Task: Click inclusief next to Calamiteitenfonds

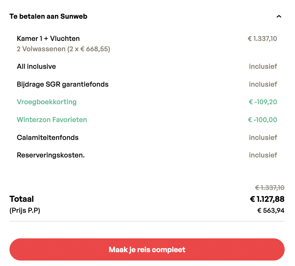Action: pos(263,138)
